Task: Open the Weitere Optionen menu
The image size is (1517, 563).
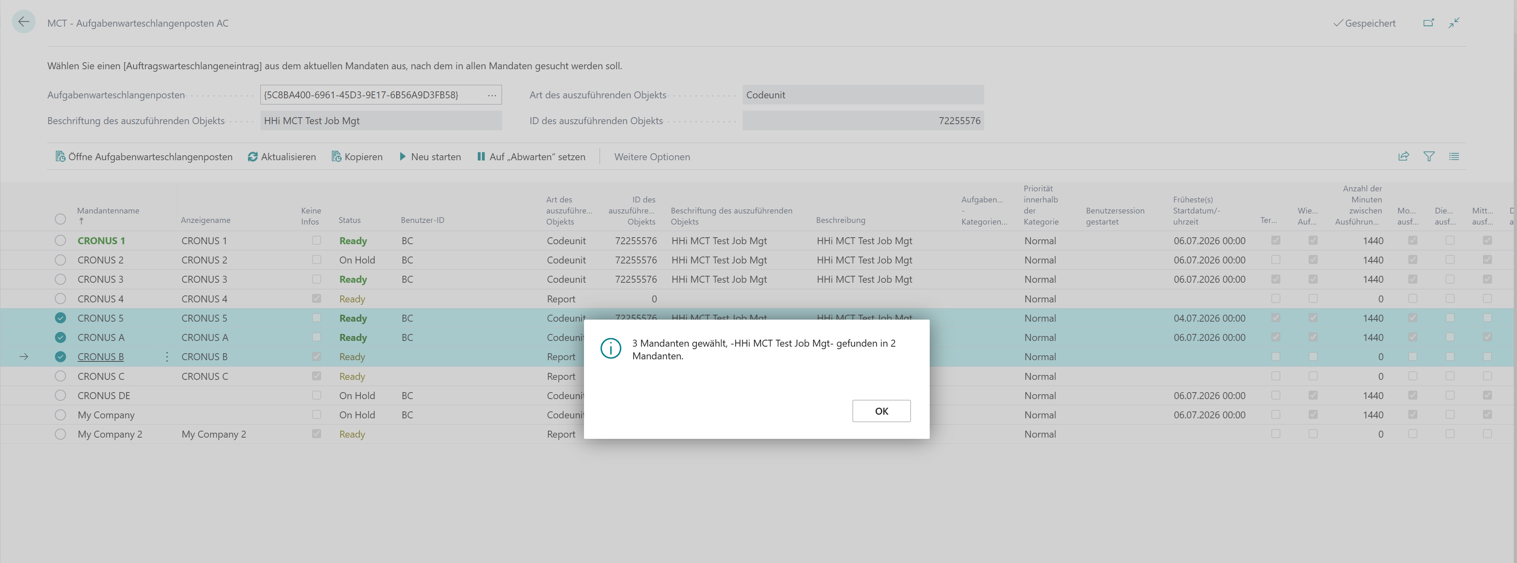Action: click(x=652, y=157)
